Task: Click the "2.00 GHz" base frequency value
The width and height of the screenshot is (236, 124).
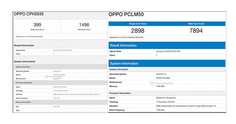Action: [56, 98]
